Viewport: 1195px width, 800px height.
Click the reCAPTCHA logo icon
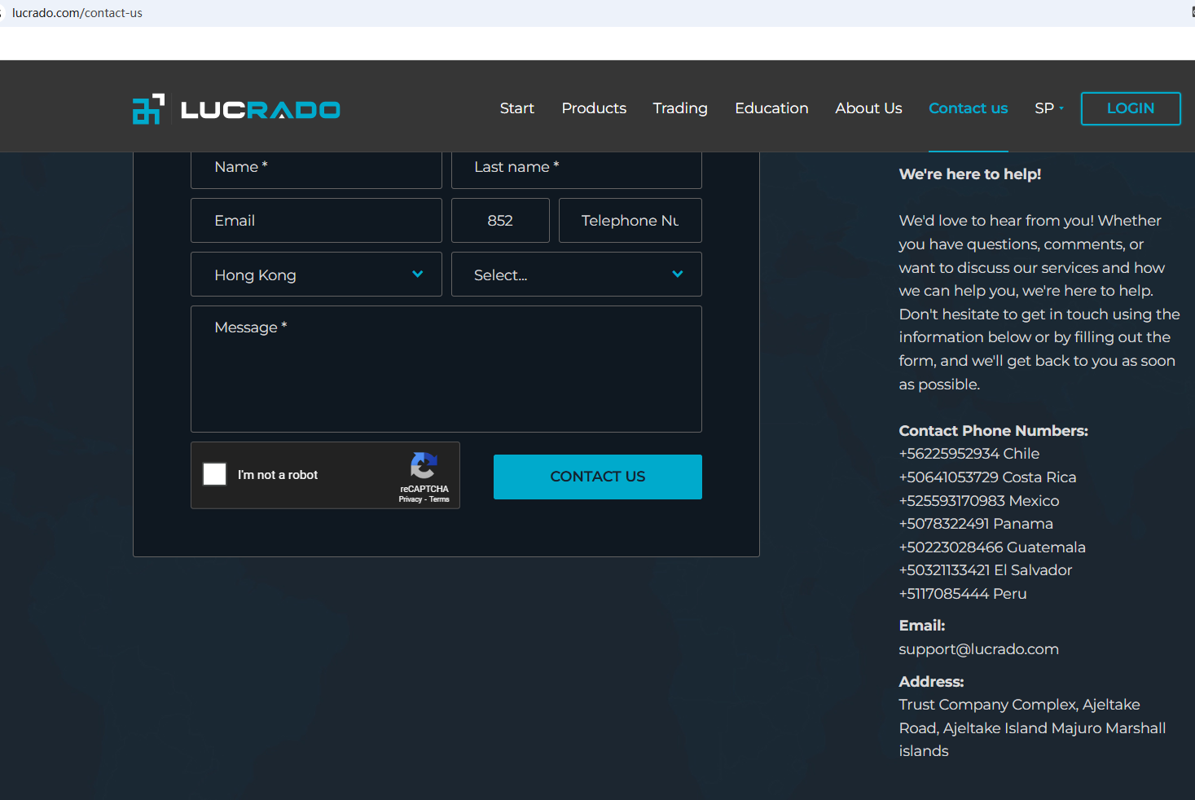pyautogui.click(x=424, y=465)
